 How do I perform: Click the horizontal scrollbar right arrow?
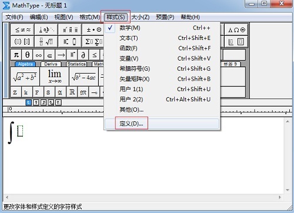(280, 197)
